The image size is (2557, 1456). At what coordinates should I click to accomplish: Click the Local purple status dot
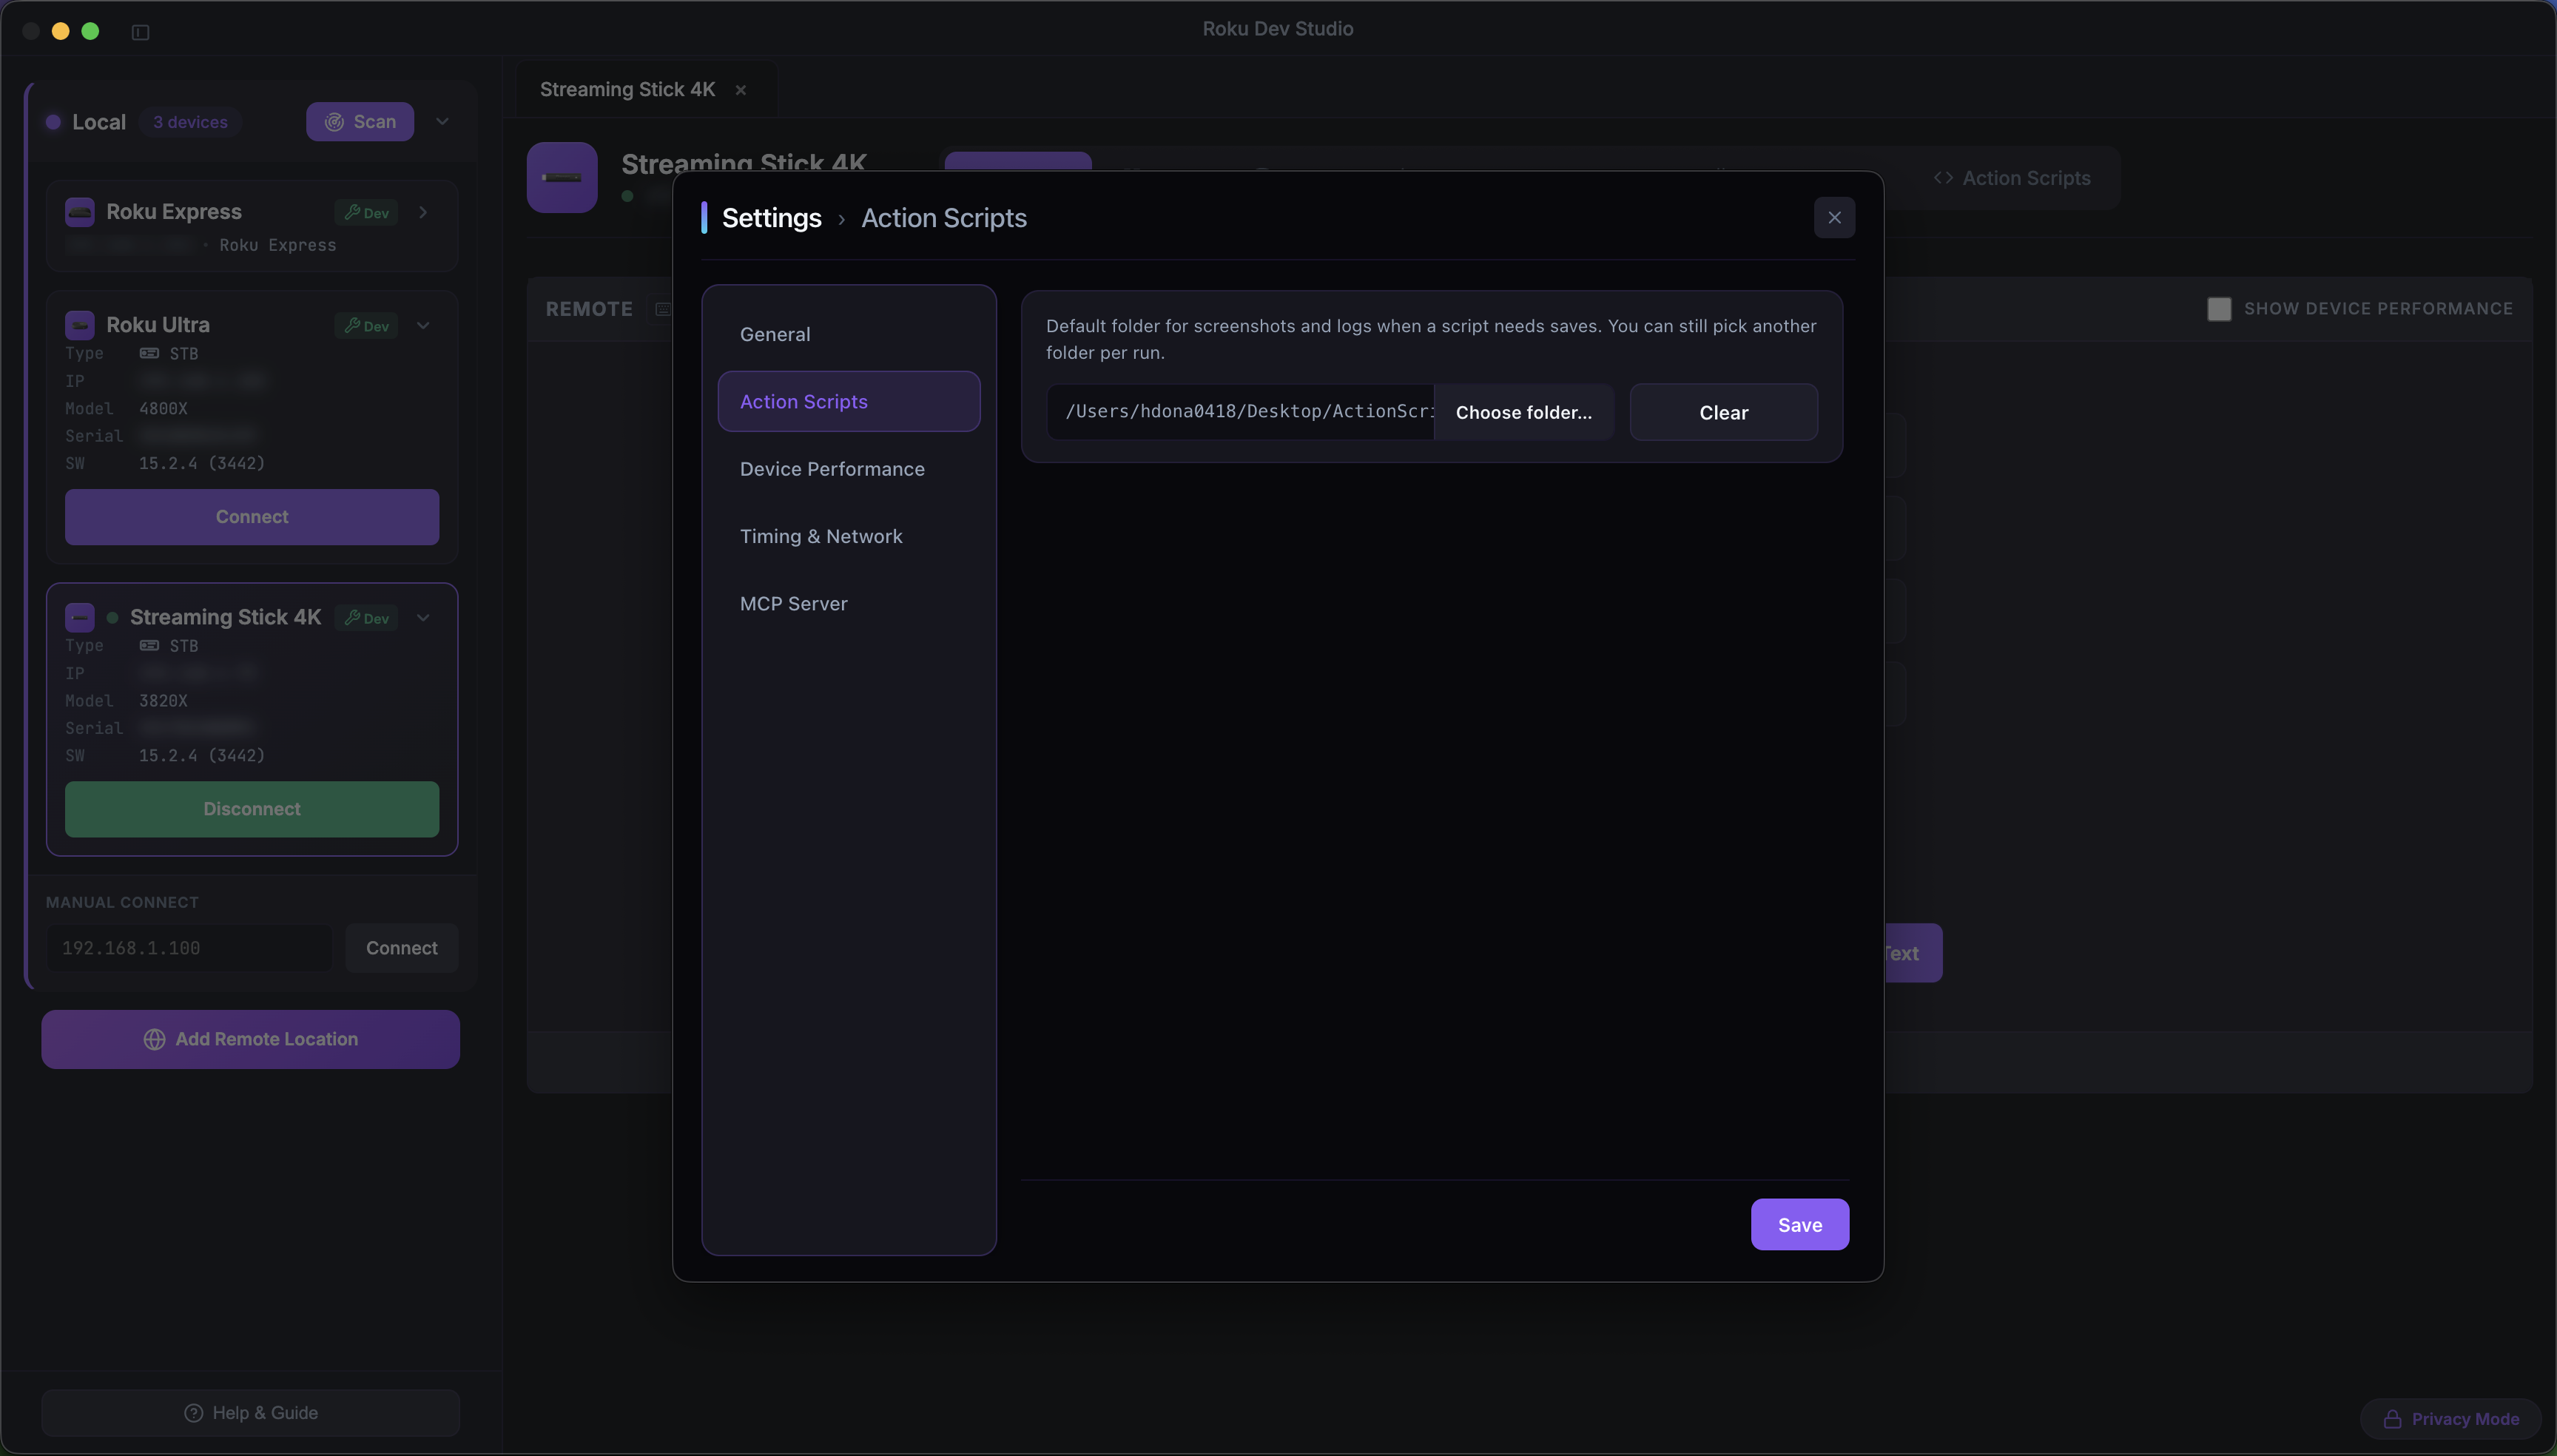point(53,122)
